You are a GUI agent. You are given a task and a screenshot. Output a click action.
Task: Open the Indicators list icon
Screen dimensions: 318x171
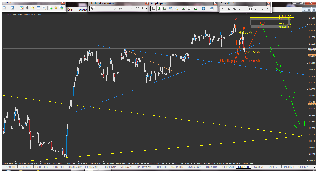pos(195,8)
